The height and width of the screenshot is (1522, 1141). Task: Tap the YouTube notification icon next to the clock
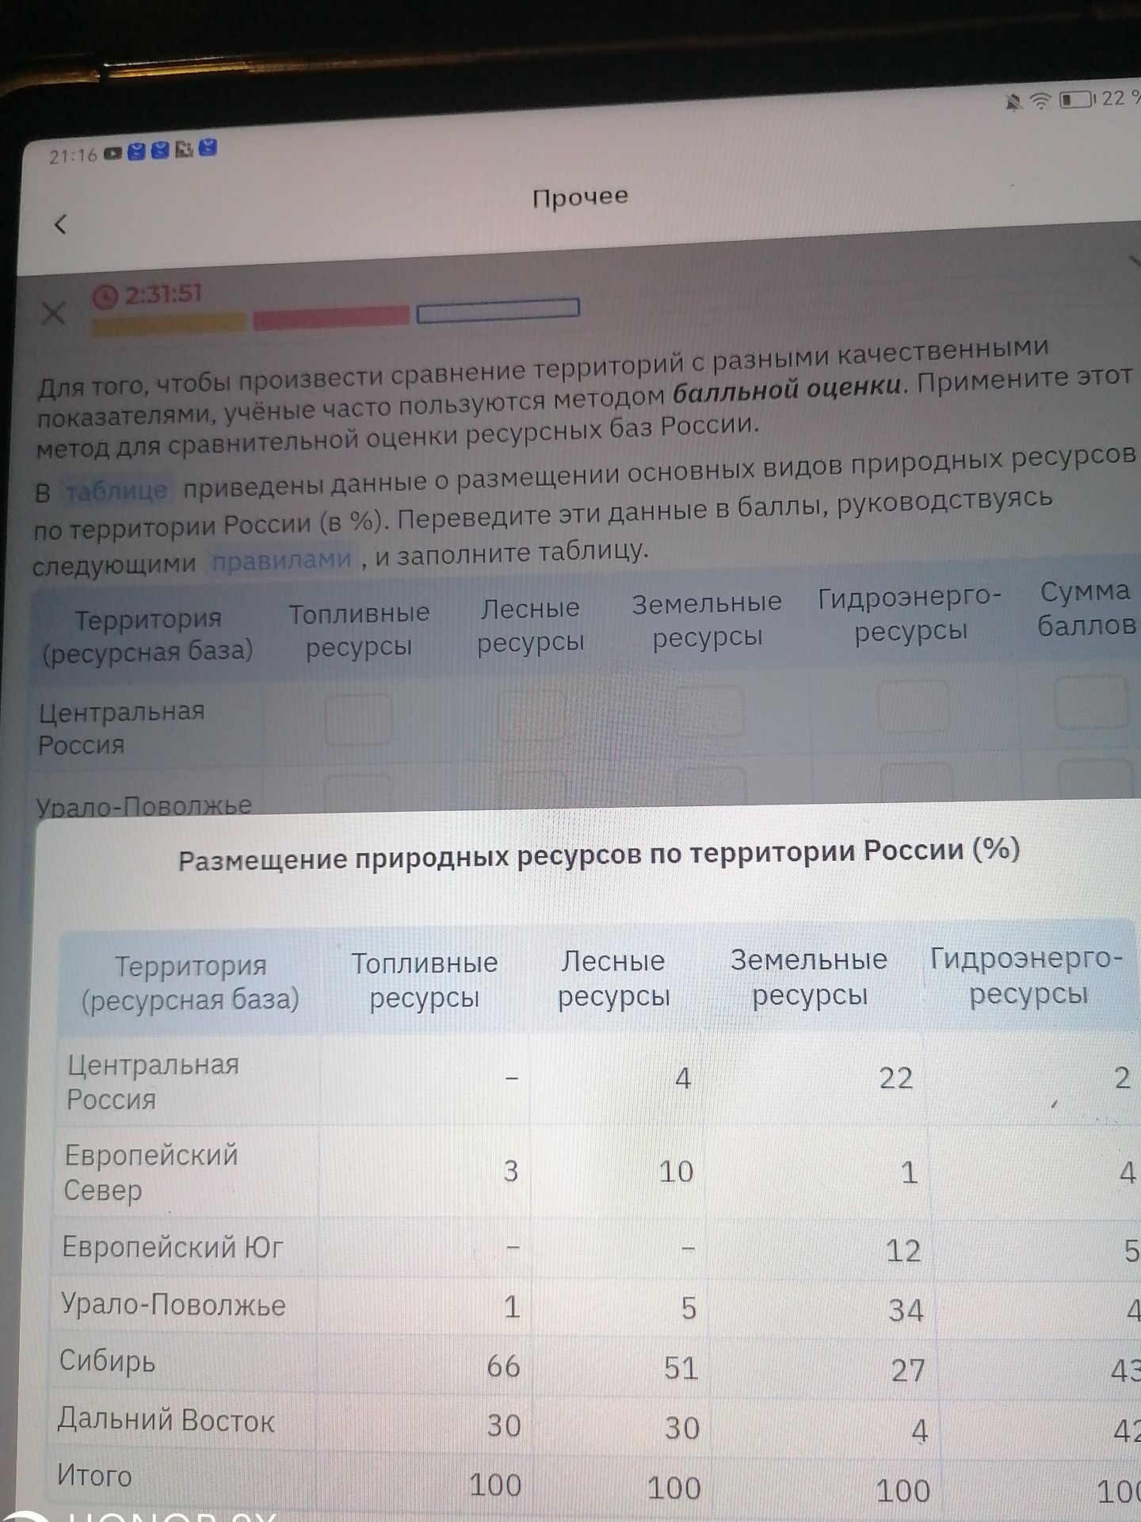point(113,154)
